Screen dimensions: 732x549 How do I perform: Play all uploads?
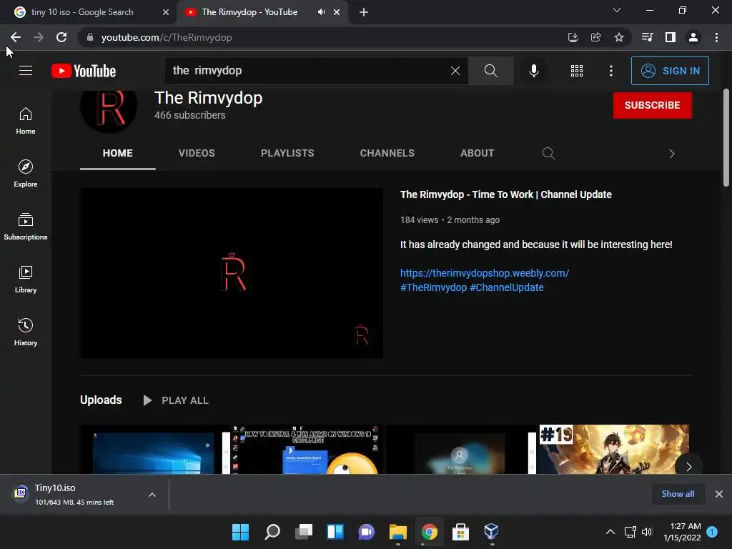[x=176, y=400]
